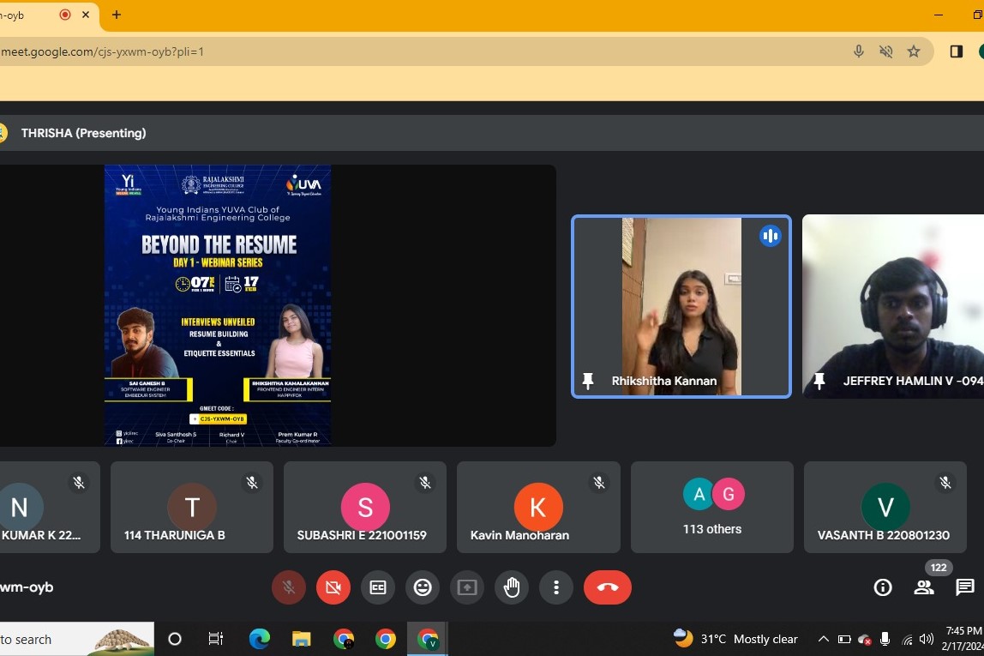
Task: Open the second Chrome icon on taskbar
Action: (x=386, y=639)
